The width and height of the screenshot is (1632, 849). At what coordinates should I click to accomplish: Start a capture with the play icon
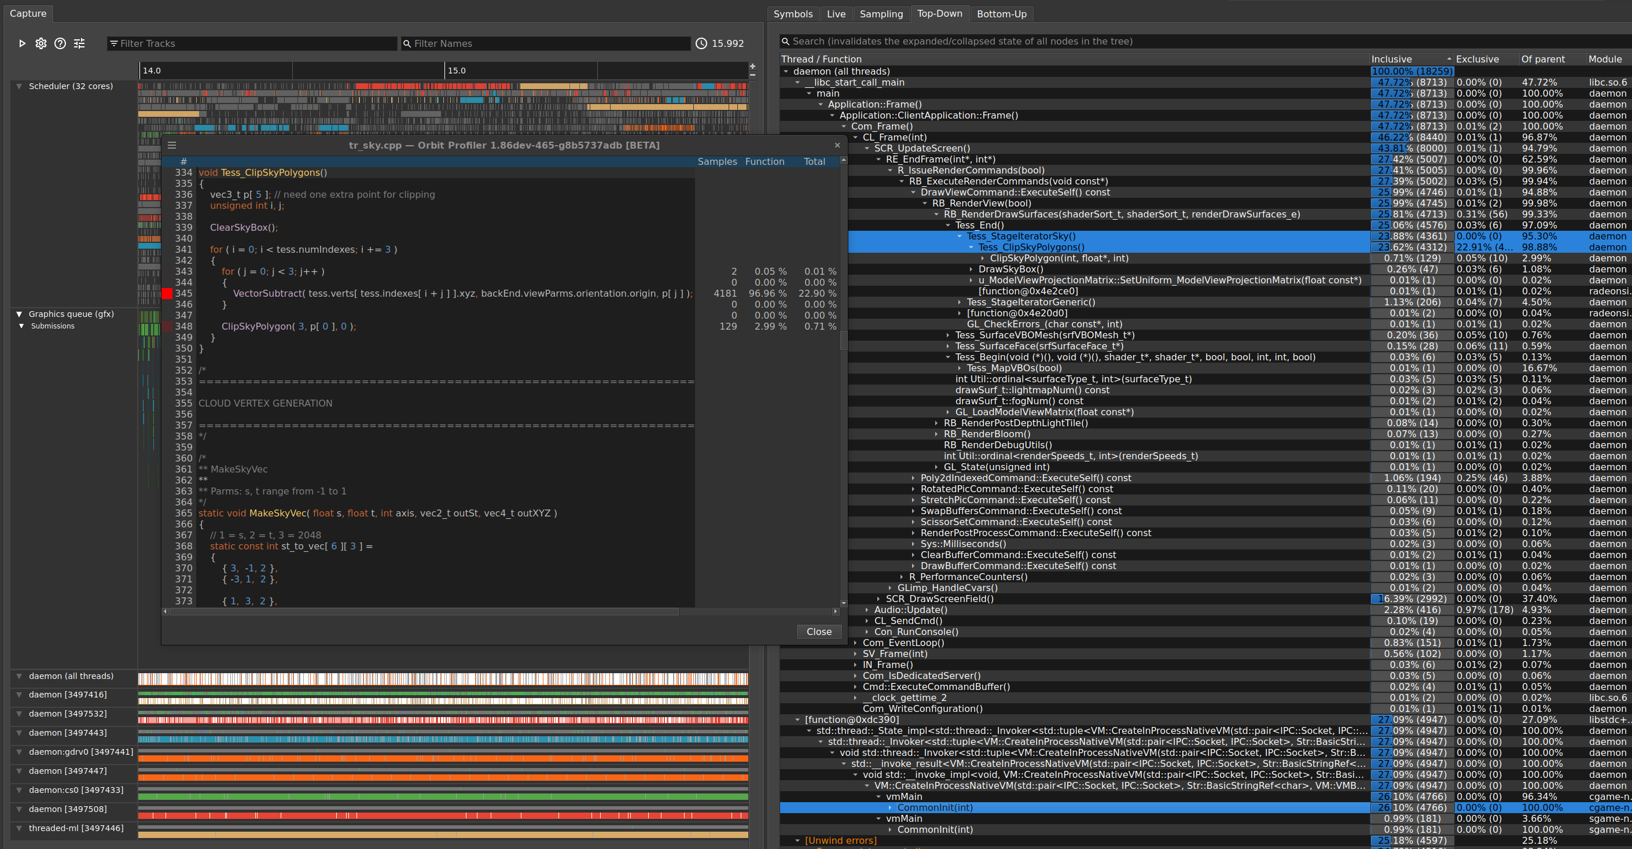pyautogui.click(x=22, y=43)
